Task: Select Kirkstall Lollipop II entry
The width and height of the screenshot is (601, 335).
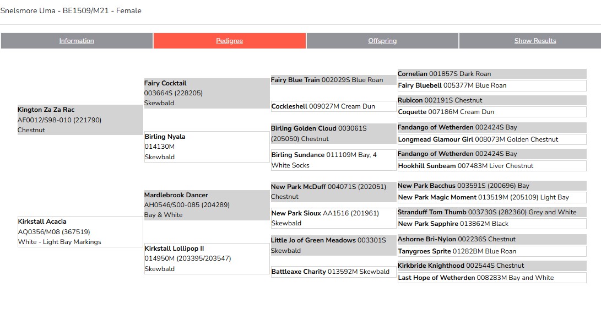Action: coord(174,248)
